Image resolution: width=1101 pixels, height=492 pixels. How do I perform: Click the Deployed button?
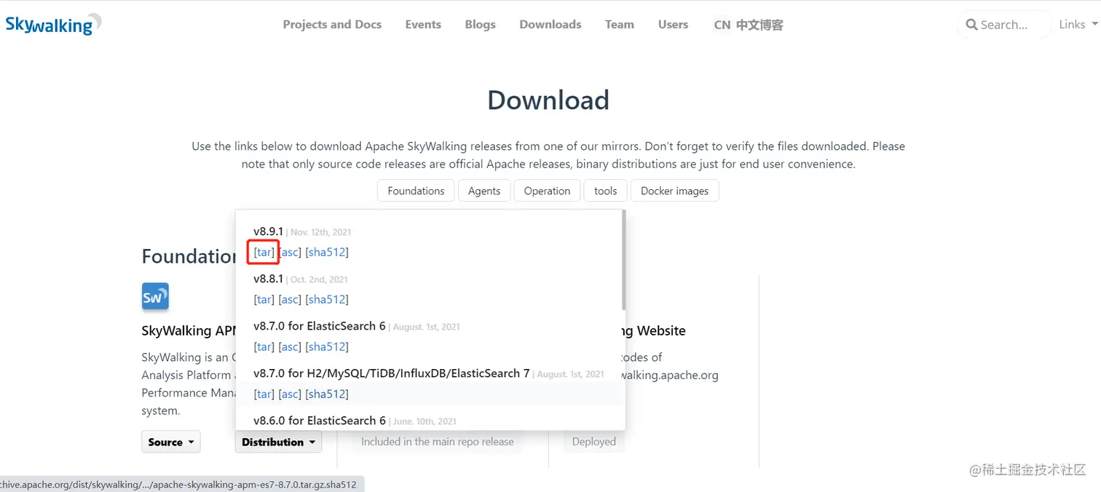pyautogui.click(x=593, y=441)
